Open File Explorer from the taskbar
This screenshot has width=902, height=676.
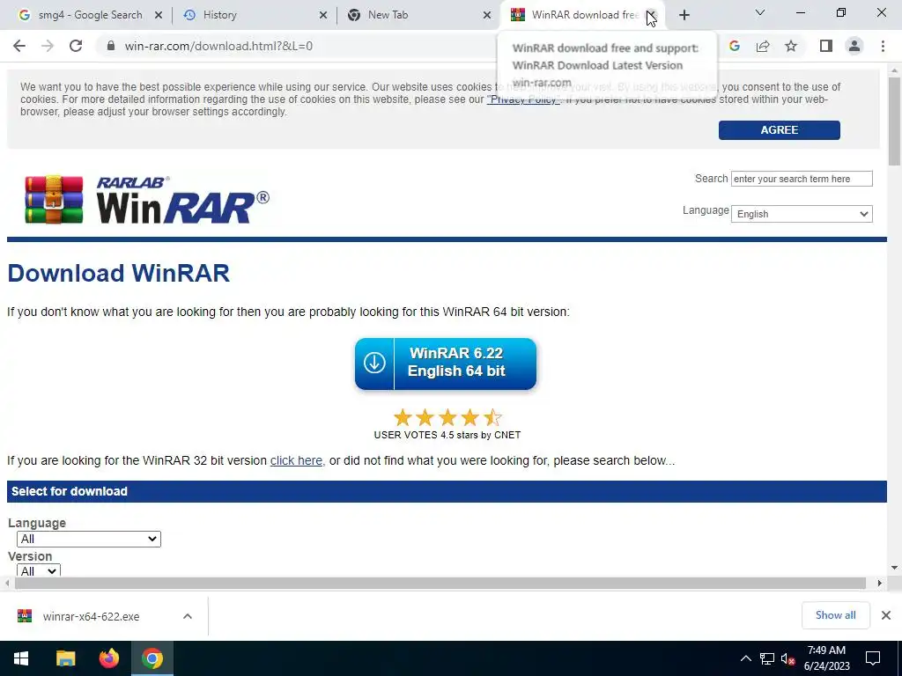point(65,658)
